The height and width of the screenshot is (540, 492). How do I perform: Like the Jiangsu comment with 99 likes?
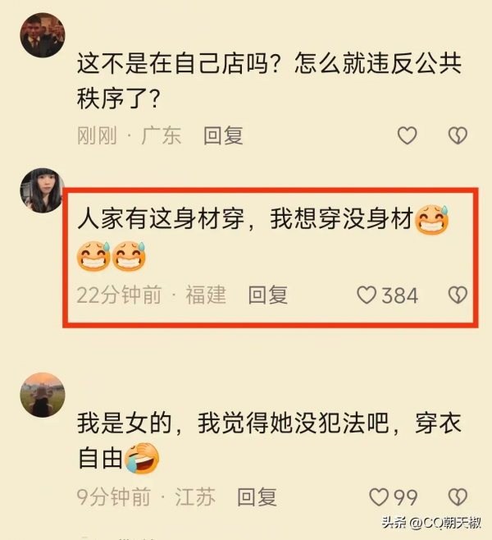click(379, 497)
